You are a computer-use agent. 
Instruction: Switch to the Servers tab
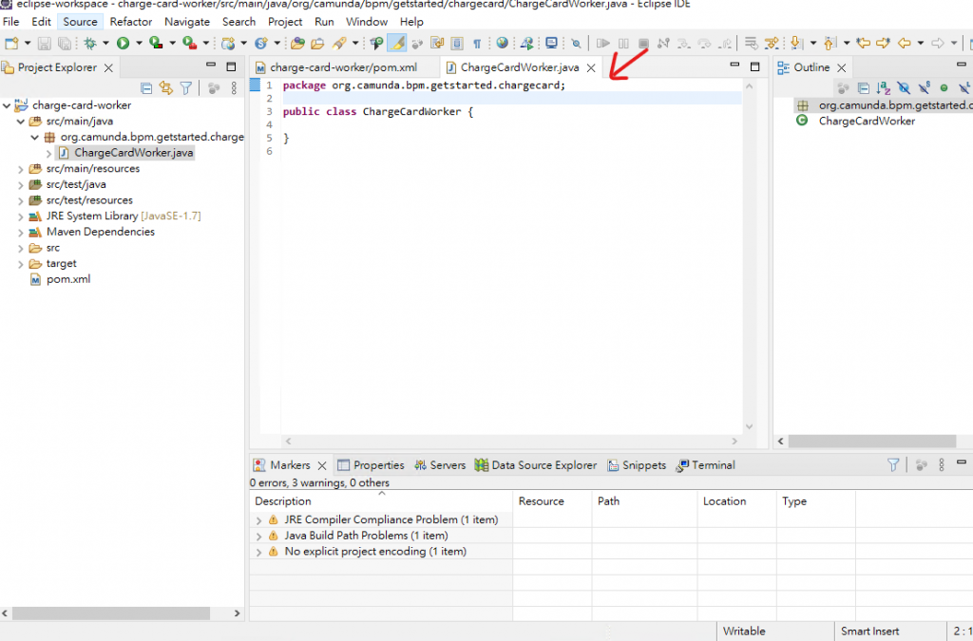440,465
